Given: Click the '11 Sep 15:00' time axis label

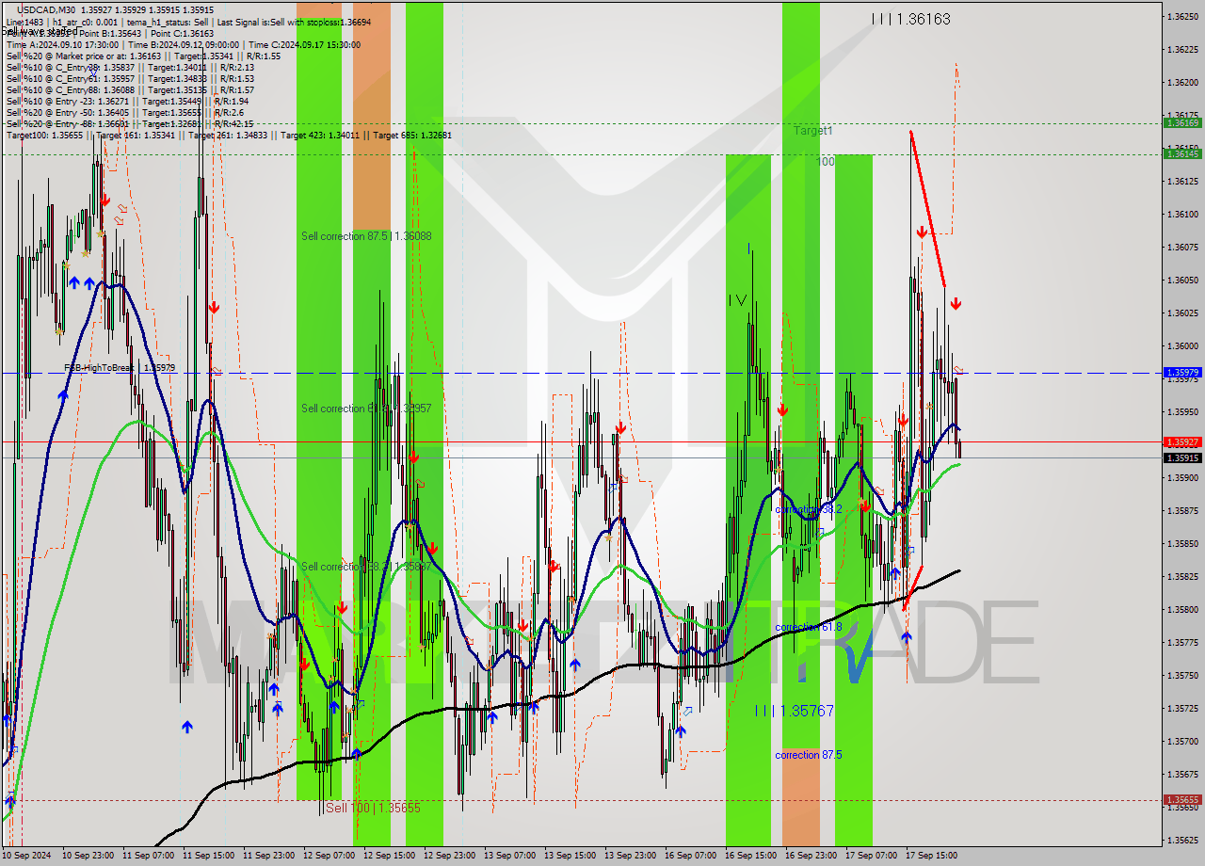Looking at the screenshot, I should (x=208, y=856).
